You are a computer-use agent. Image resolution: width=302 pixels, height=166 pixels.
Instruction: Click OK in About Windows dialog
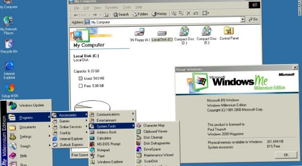286,155
